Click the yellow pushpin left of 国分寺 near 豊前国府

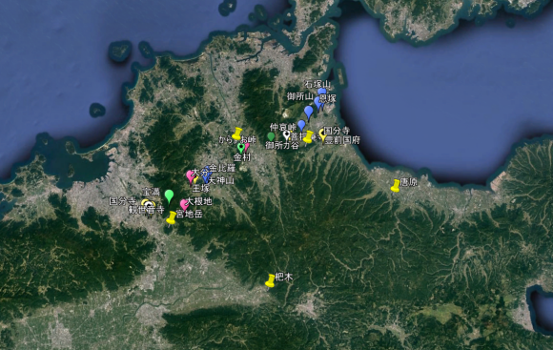[x=309, y=137]
